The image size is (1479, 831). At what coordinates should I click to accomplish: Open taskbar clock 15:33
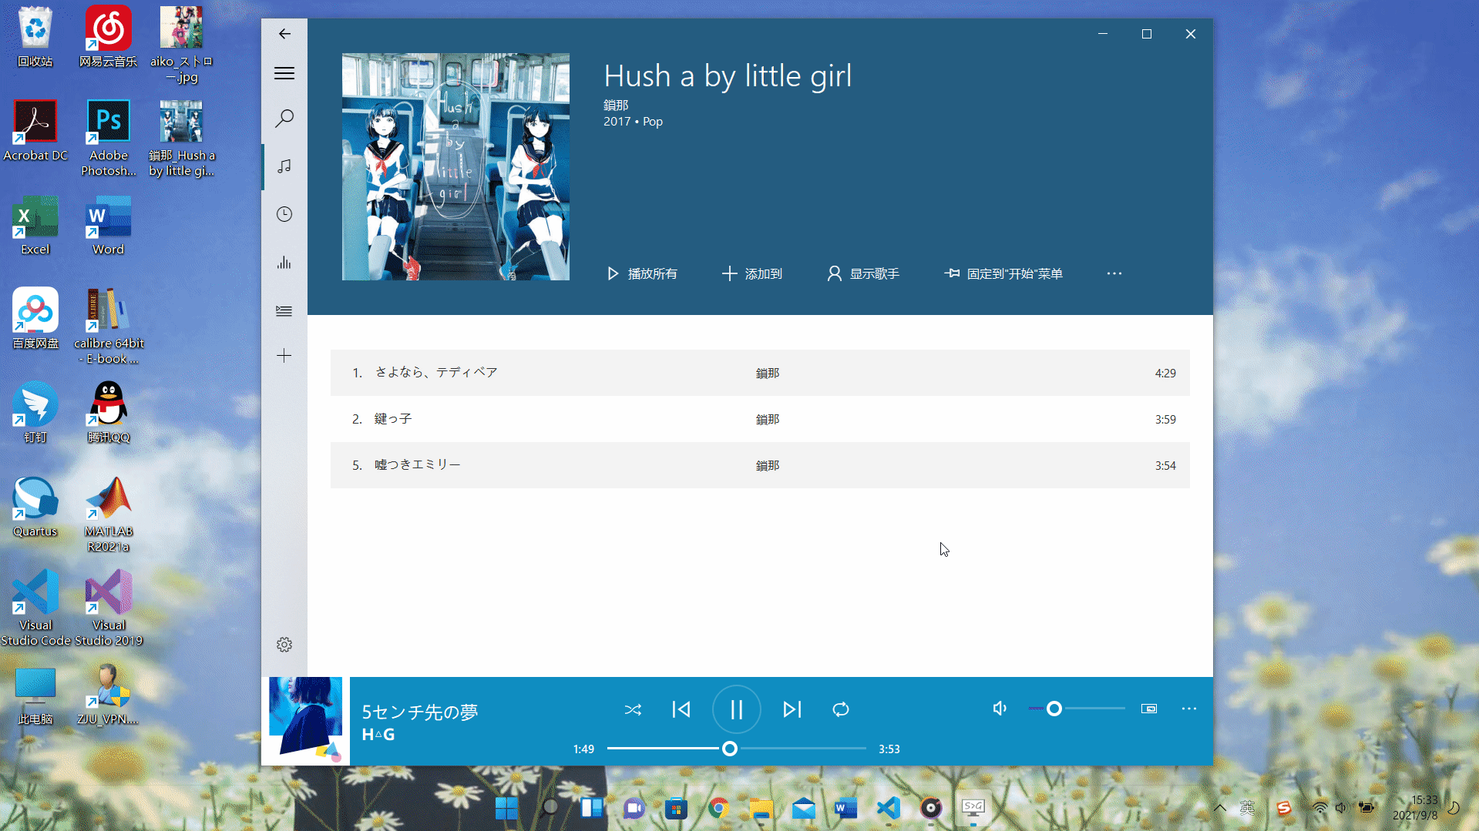1415,808
